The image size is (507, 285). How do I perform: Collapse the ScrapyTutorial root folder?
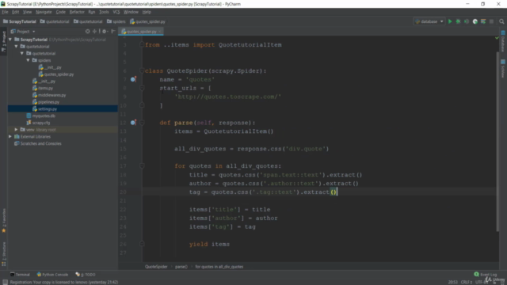(x=10, y=40)
